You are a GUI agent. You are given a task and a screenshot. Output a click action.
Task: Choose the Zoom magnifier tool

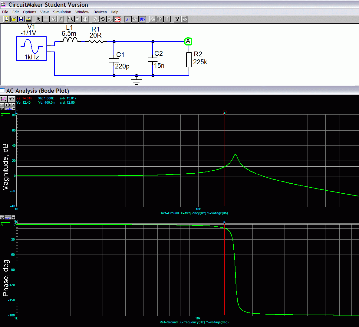tap(71, 19)
